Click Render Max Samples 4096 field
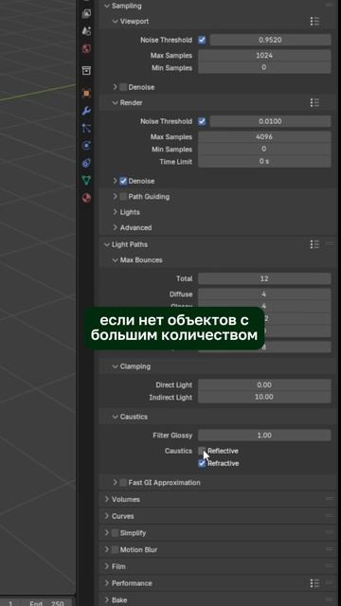 click(x=264, y=136)
